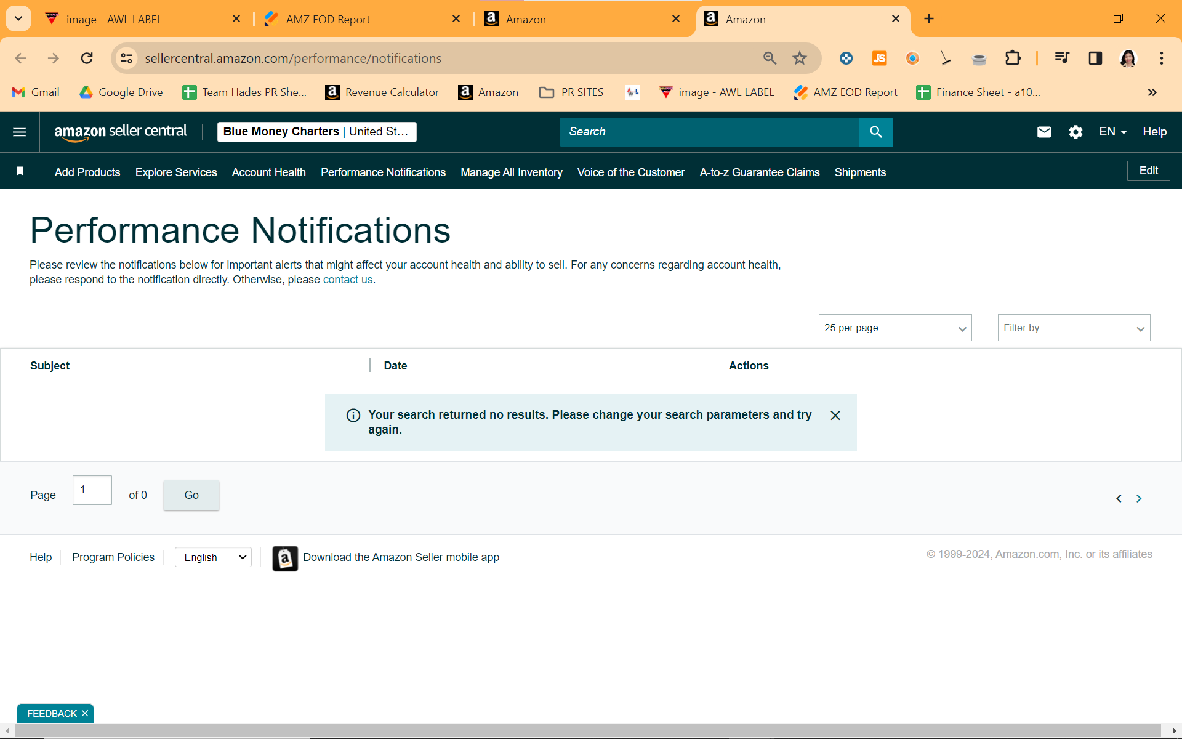
Task: Open the Chrome three-dot menu
Action: pyautogui.click(x=1161, y=58)
